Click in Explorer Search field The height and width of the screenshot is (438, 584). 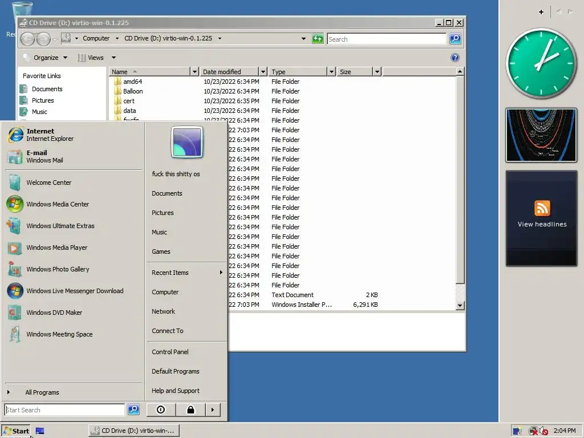(386, 39)
